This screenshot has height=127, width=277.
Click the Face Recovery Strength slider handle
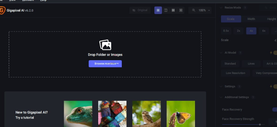coord(260,125)
